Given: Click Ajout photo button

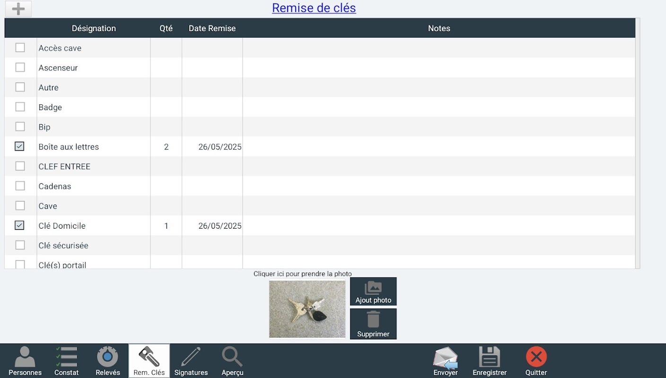Looking at the screenshot, I should 373,292.
